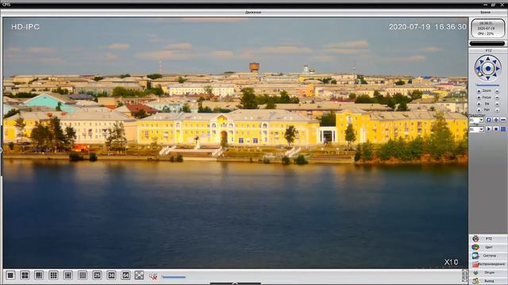The image size is (508, 285).
Task: Select the Движение header tab
Action: click(x=253, y=13)
